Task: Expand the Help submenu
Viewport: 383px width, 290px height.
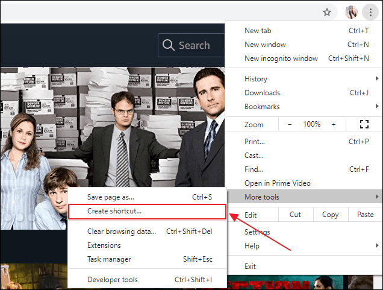Action: [x=304, y=246]
